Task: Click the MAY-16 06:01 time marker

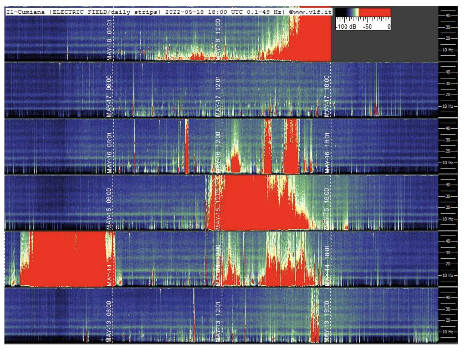Action: (x=109, y=153)
